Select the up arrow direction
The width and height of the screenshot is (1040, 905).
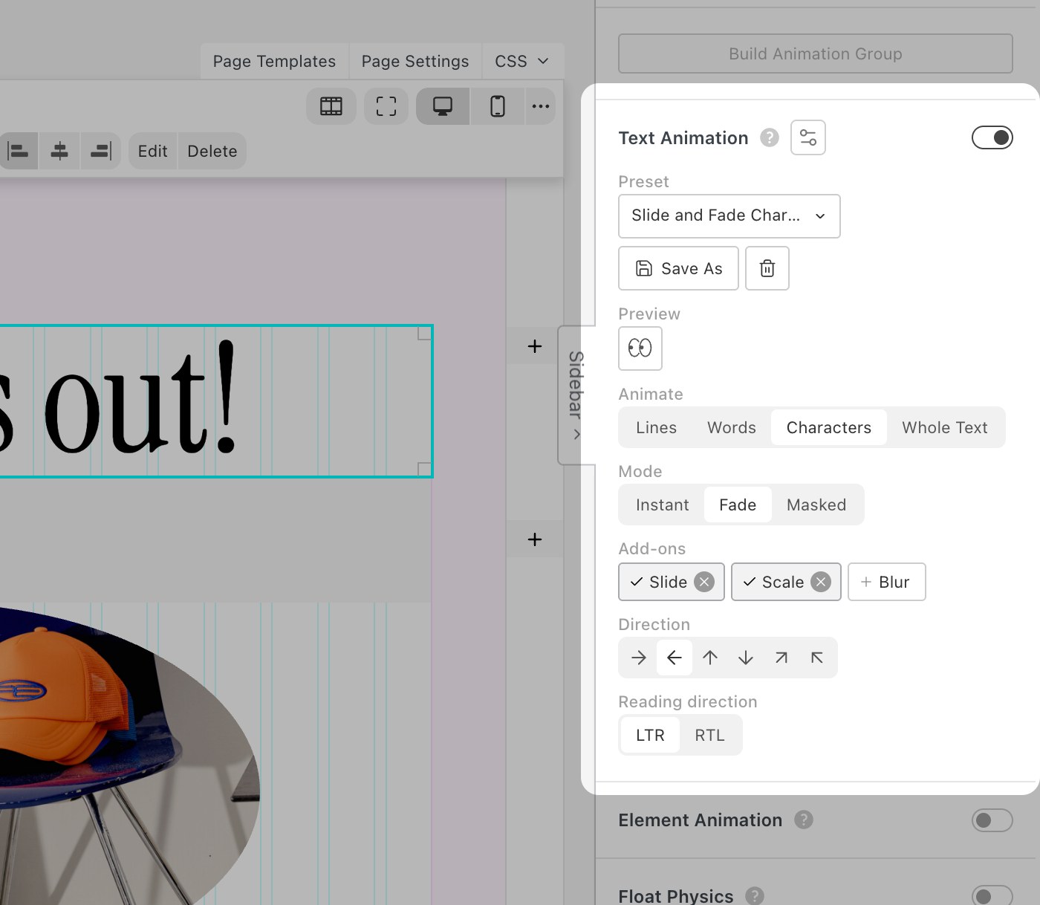coord(710,658)
